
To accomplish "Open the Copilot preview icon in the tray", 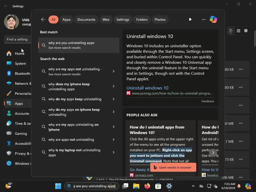I will (x=248, y=186).
